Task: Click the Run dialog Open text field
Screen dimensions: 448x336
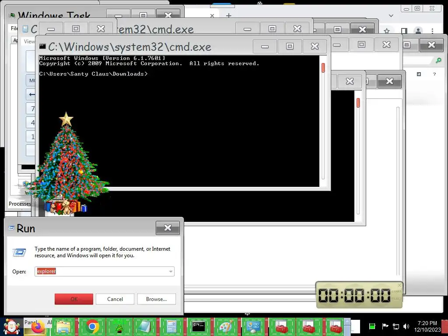Action: click(x=104, y=271)
